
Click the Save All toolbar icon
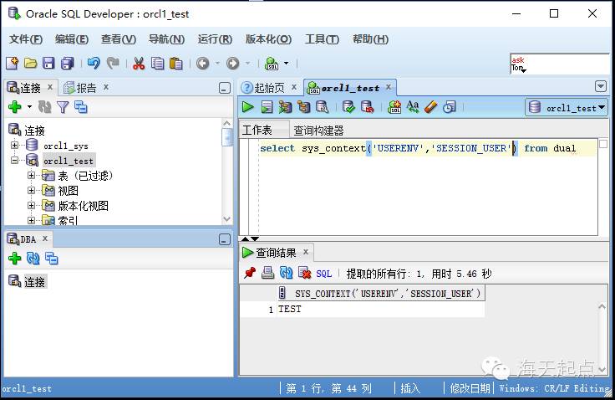(68, 63)
